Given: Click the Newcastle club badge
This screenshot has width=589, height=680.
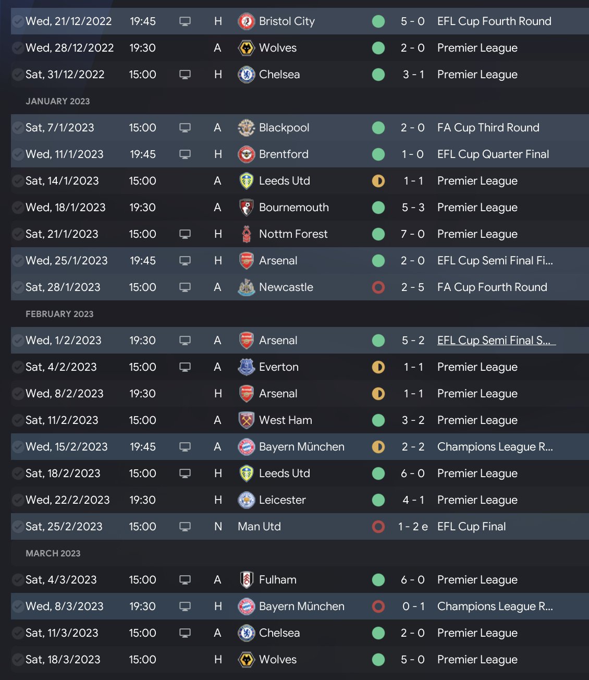Looking at the screenshot, I should [246, 287].
